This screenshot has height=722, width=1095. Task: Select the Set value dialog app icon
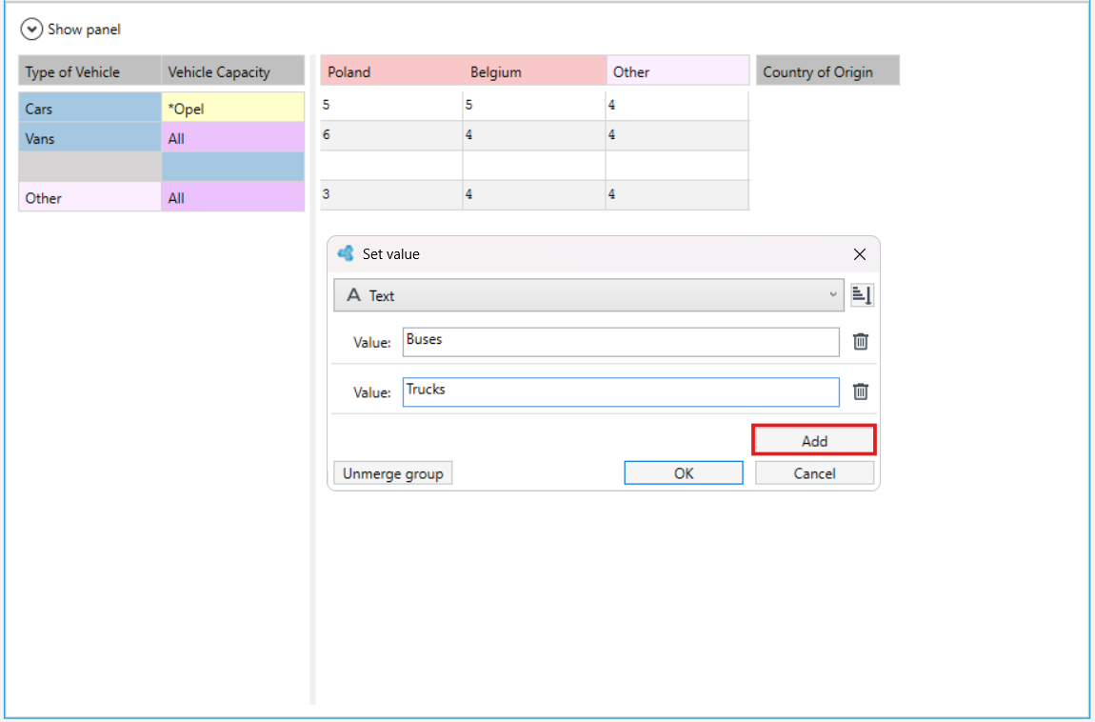click(346, 253)
